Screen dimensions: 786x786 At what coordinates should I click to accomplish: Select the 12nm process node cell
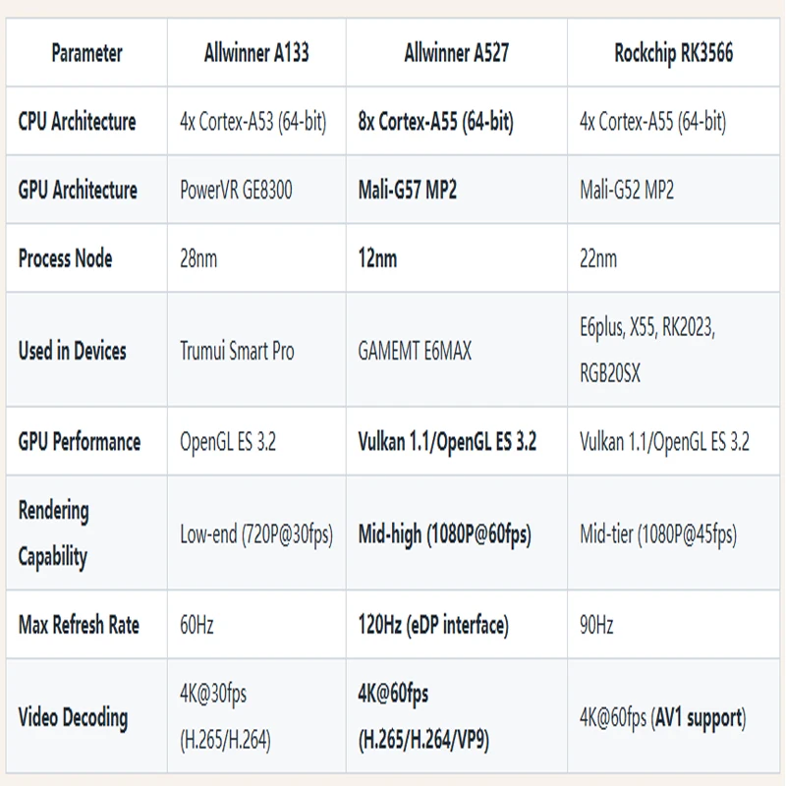pos(457,258)
